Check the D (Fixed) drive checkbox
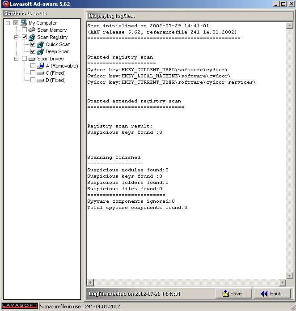 tap(33, 80)
